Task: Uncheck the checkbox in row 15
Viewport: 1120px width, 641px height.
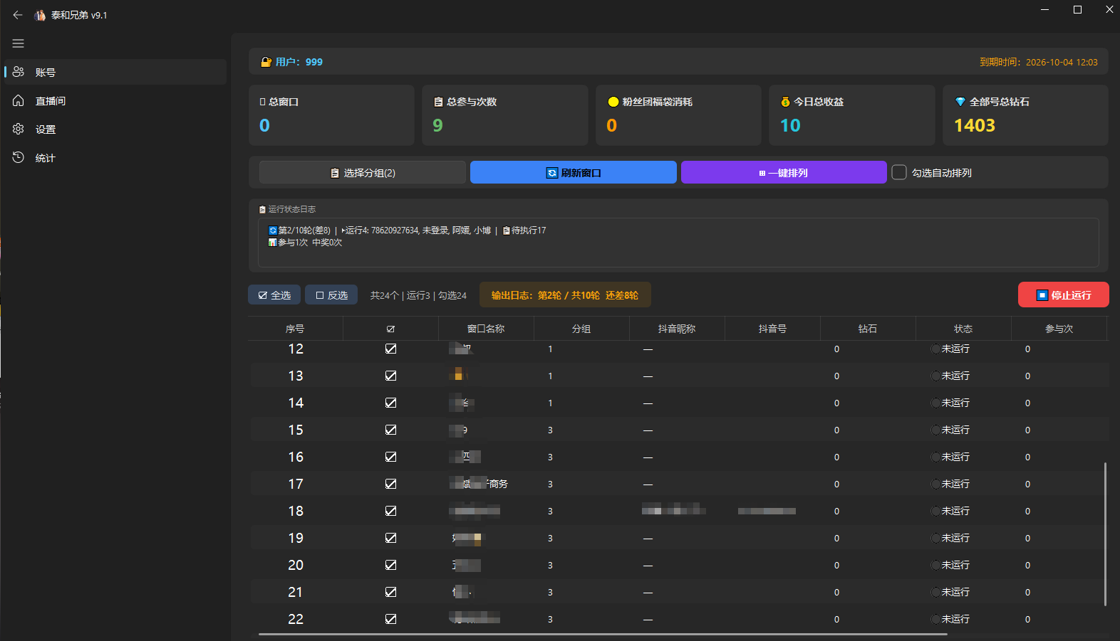Action: [390, 430]
